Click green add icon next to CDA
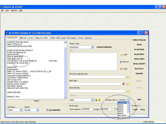 [x=96, y=100]
